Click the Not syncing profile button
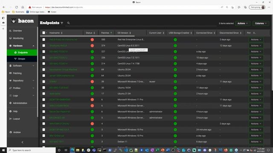273x153 pixels. coord(257,7)
